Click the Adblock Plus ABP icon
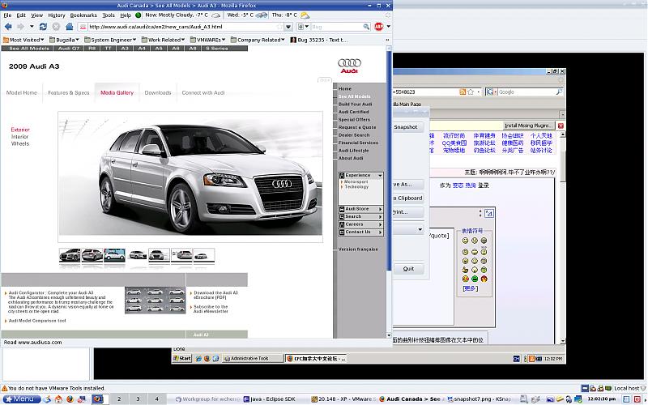 (378, 26)
